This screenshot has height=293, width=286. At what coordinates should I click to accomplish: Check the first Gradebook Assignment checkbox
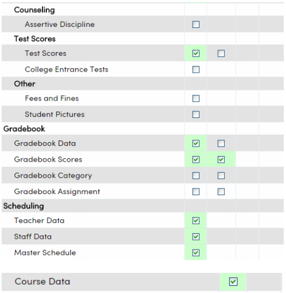point(196,192)
